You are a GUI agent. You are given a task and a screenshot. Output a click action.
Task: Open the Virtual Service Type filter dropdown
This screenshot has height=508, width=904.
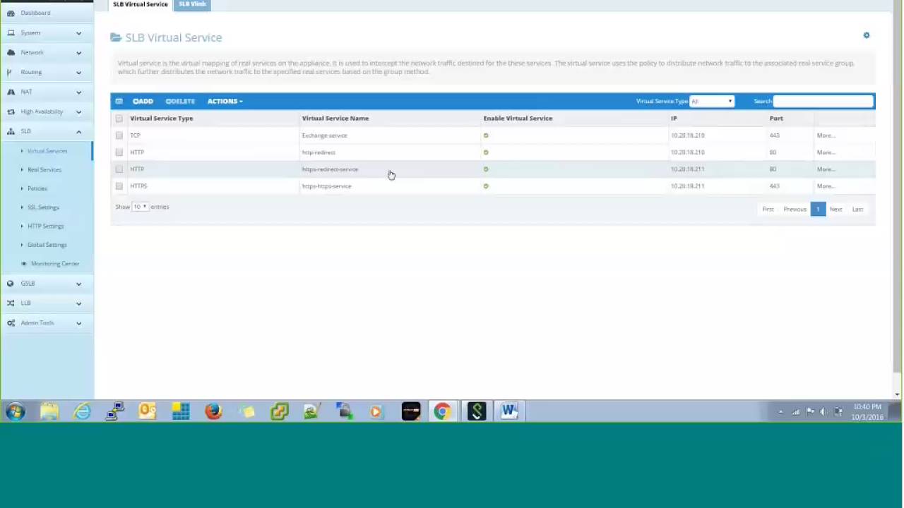click(x=712, y=101)
